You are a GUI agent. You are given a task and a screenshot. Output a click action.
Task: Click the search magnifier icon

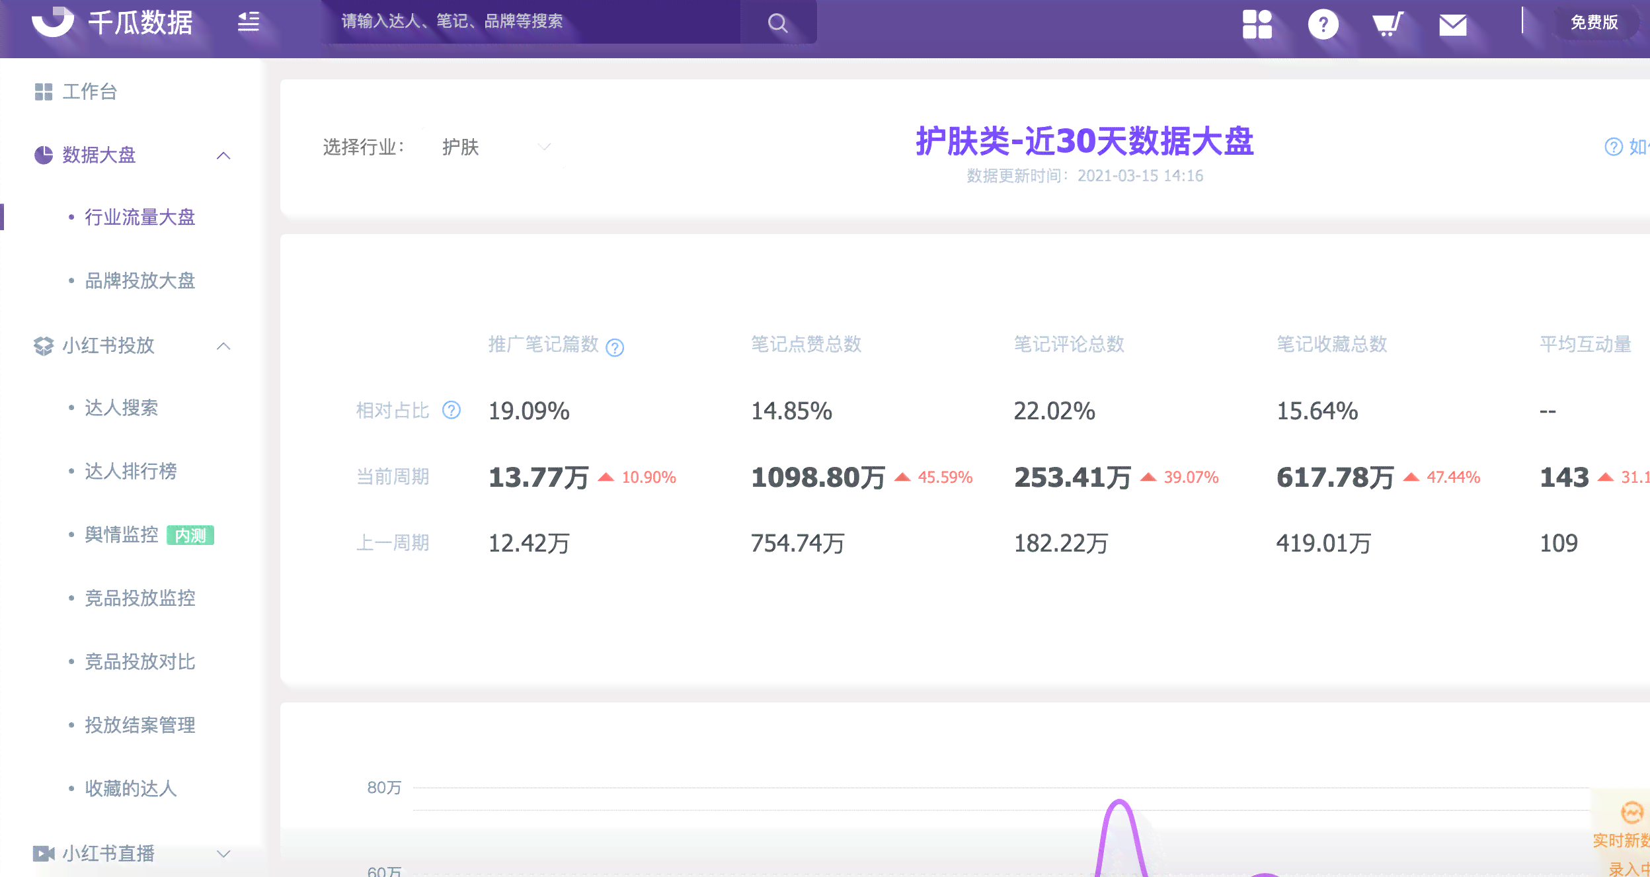(x=777, y=23)
